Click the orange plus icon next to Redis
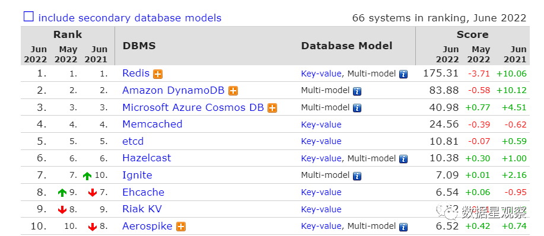This screenshot has height=236, width=544. click(x=158, y=74)
